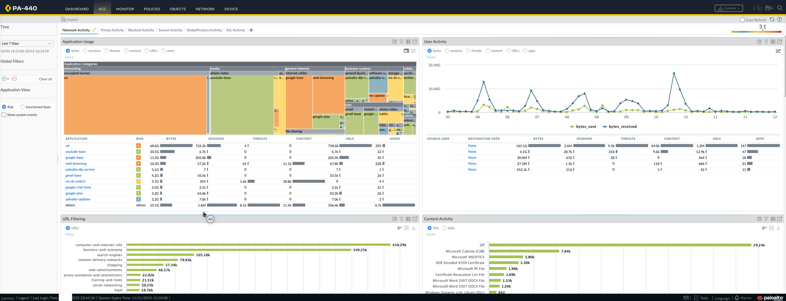Click the Export icon in the toolbar
Image resolution: width=786 pixels, height=301 pixels.
tap(63, 19)
